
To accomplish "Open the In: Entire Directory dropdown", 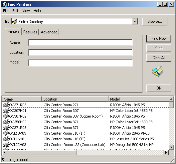I will (135, 21).
